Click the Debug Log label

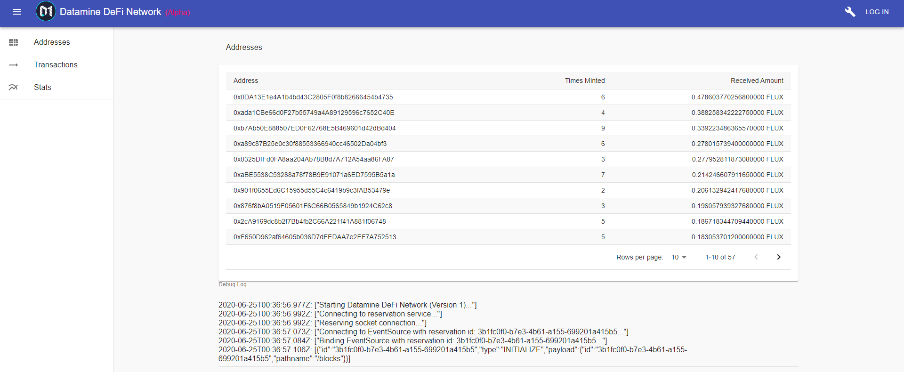[x=233, y=284]
